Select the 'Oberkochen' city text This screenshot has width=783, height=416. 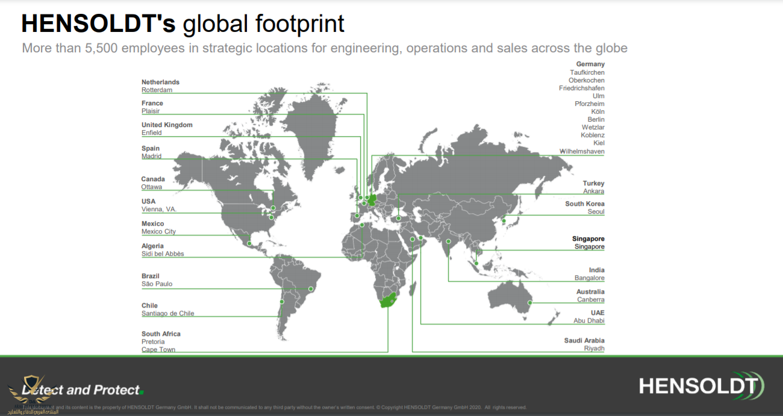pos(587,80)
